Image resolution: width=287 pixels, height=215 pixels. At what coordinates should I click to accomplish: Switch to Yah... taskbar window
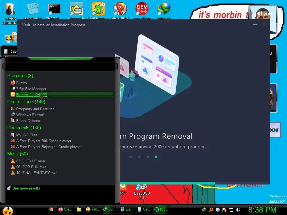pos(93,209)
